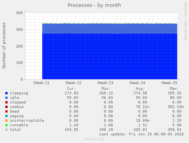The image size is (189, 143).
Task: Click the 'uninterruptible' legend label
Action: (x=27, y=121)
